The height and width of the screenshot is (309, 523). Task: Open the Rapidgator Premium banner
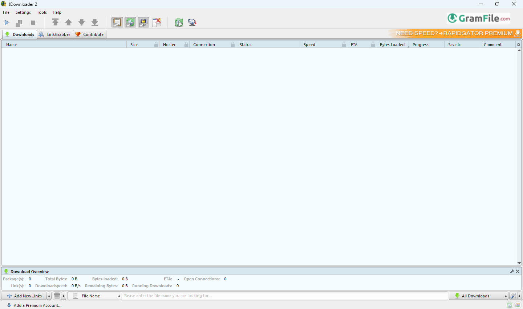(455, 33)
